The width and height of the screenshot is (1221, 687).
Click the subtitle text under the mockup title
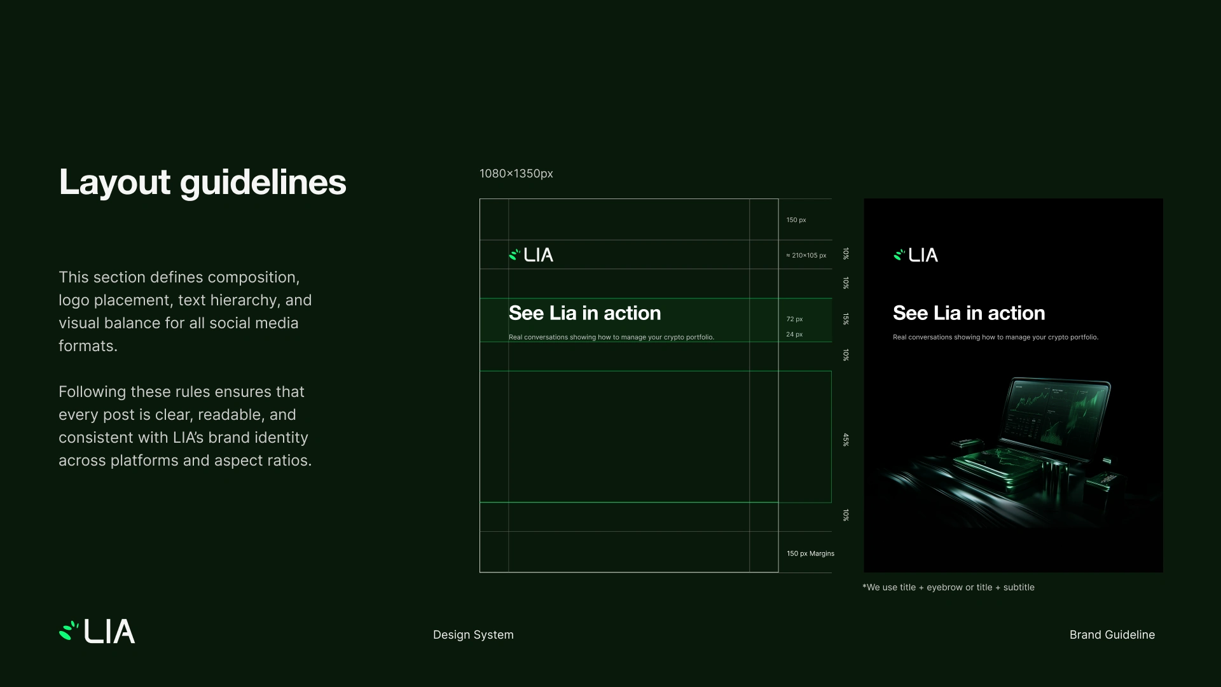point(995,337)
